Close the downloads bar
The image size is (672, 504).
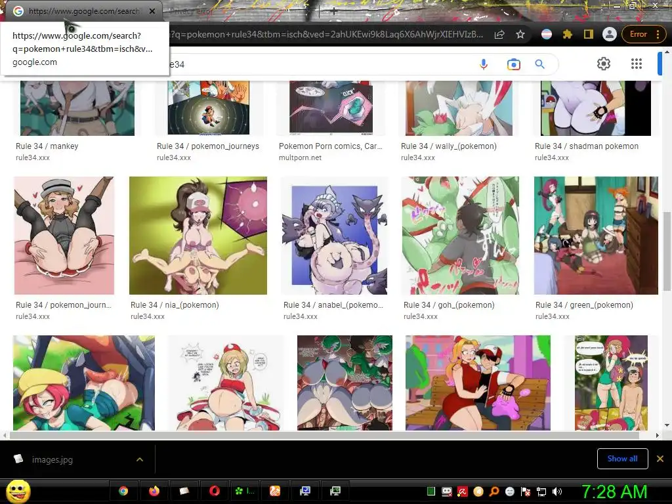coord(660,459)
